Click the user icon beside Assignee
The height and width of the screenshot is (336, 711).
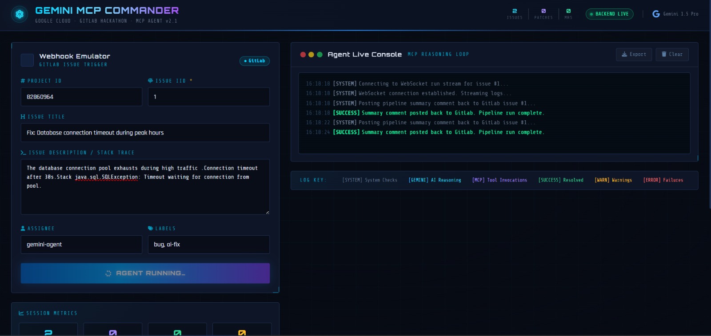point(23,228)
